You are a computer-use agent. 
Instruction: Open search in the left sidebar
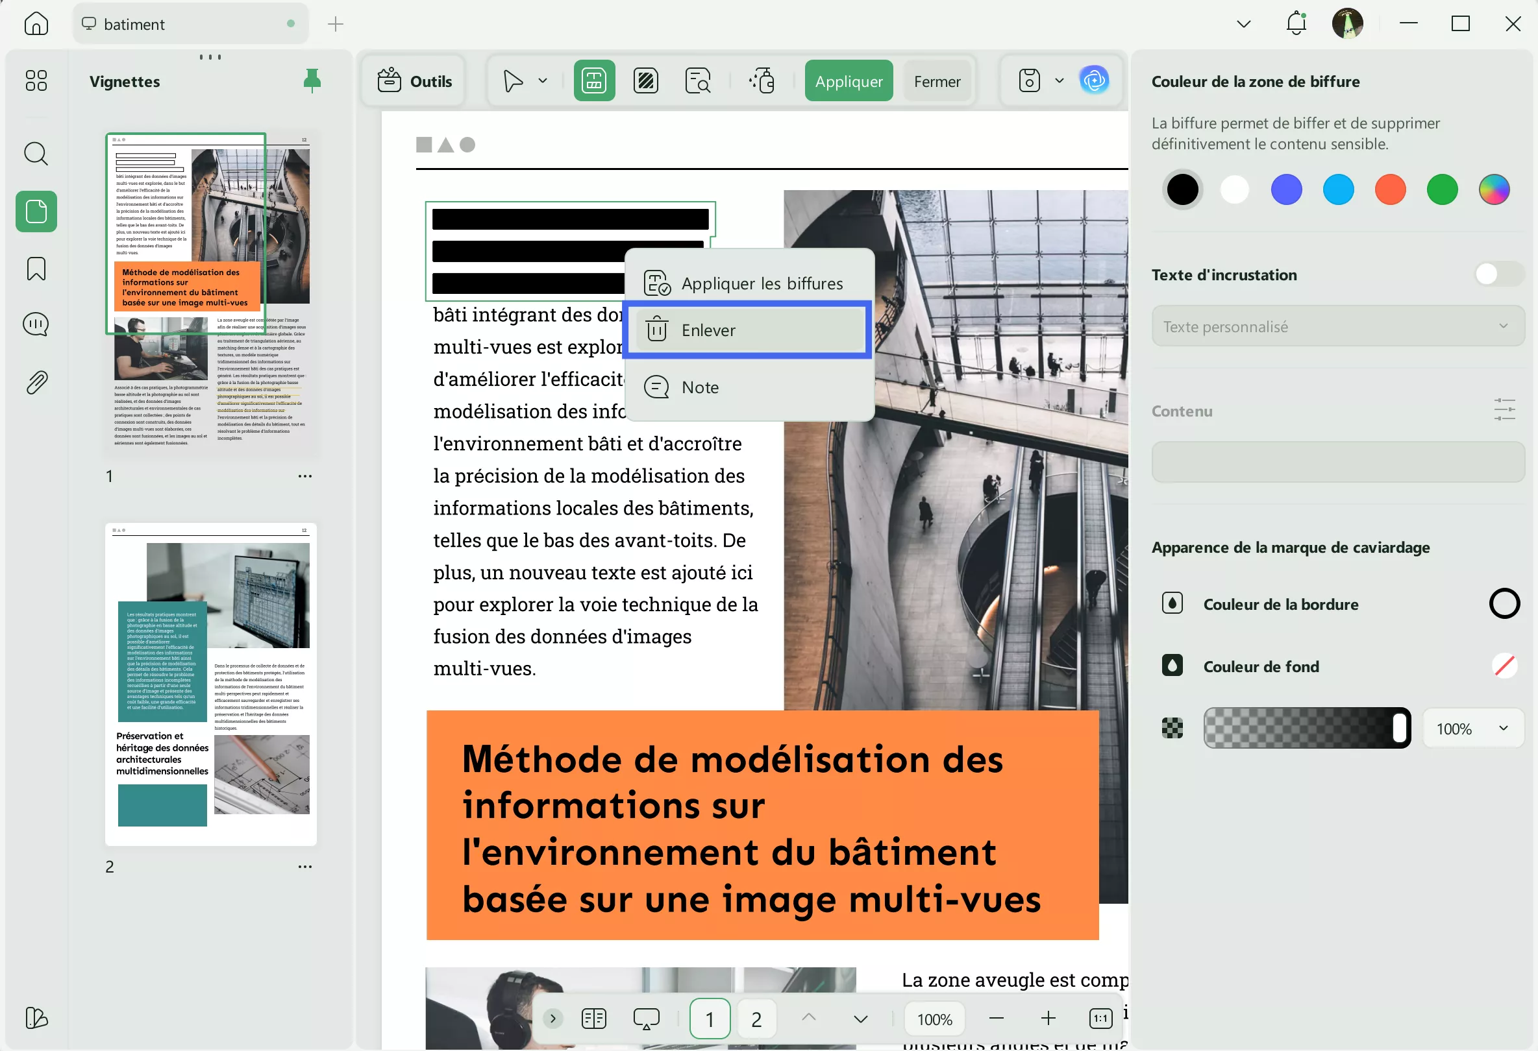coord(36,154)
